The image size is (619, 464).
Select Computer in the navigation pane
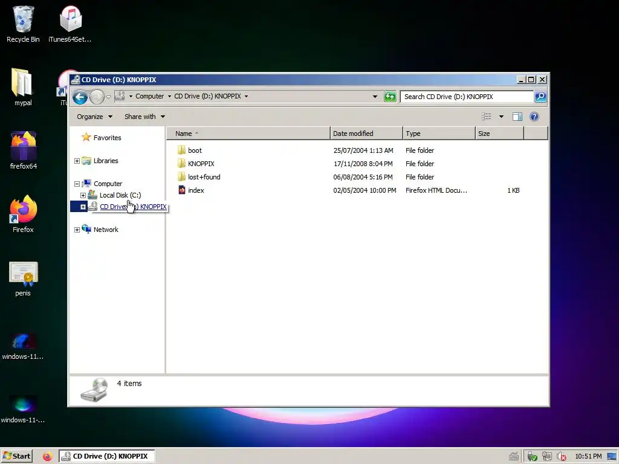[x=108, y=184]
